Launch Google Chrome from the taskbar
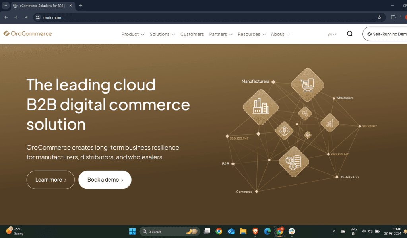Viewport: 407px width, 238px height. (219, 231)
